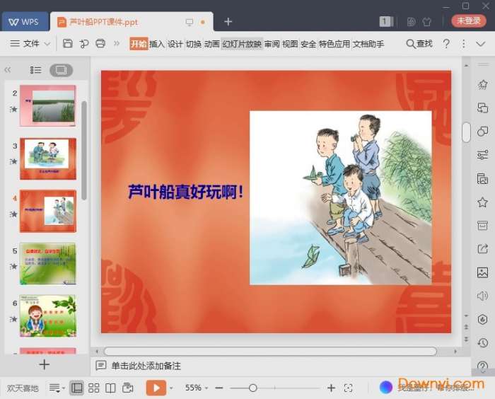Select slide 6 thumbnail
Viewport: 495px width, 399px height.
[x=48, y=316]
